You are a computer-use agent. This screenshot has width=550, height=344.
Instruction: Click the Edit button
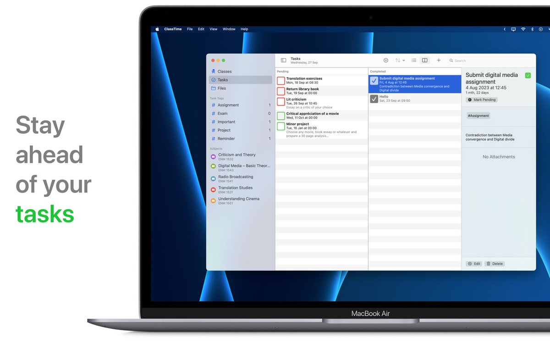click(x=474, y=264)
